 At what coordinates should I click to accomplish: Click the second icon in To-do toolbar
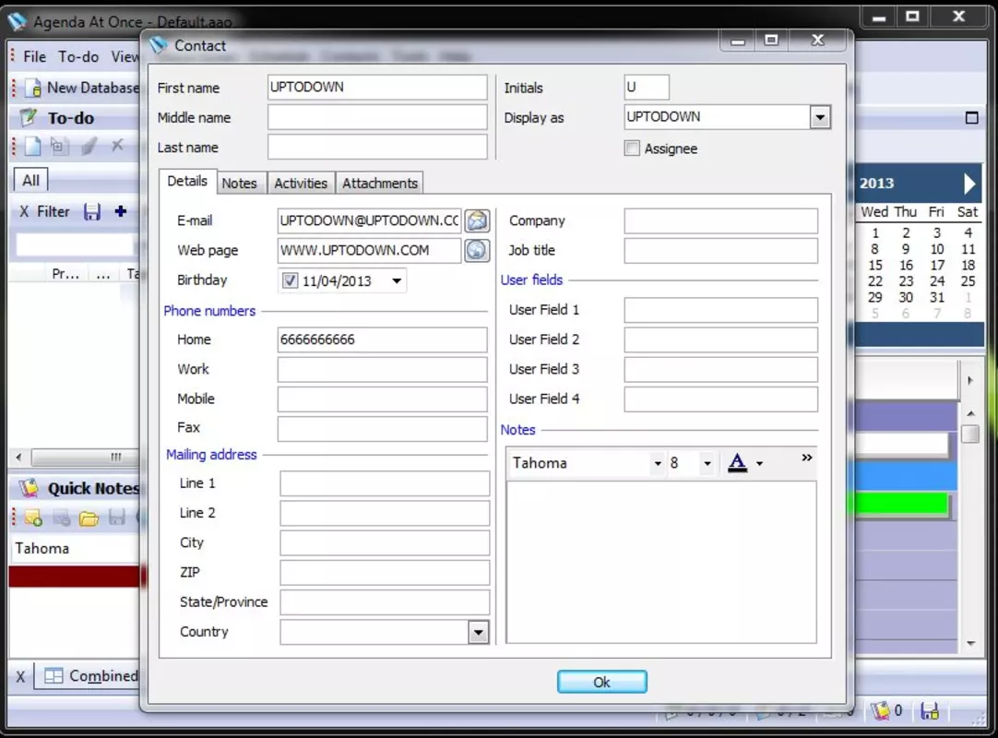[59, 146]
